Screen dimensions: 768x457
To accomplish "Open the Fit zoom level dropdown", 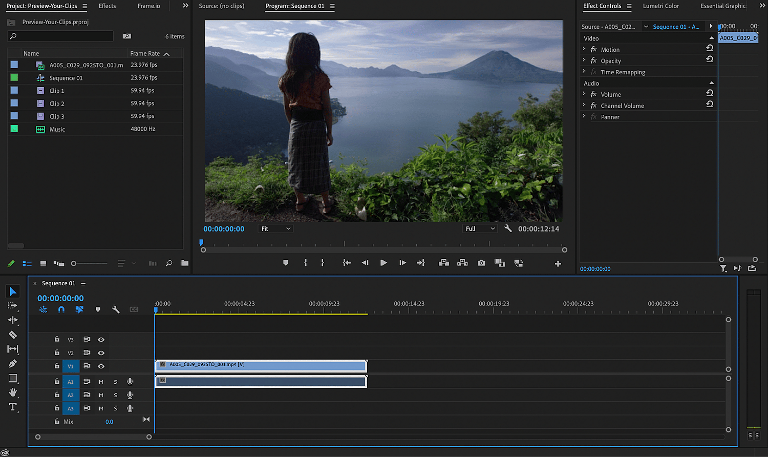I will pos(275,228).
